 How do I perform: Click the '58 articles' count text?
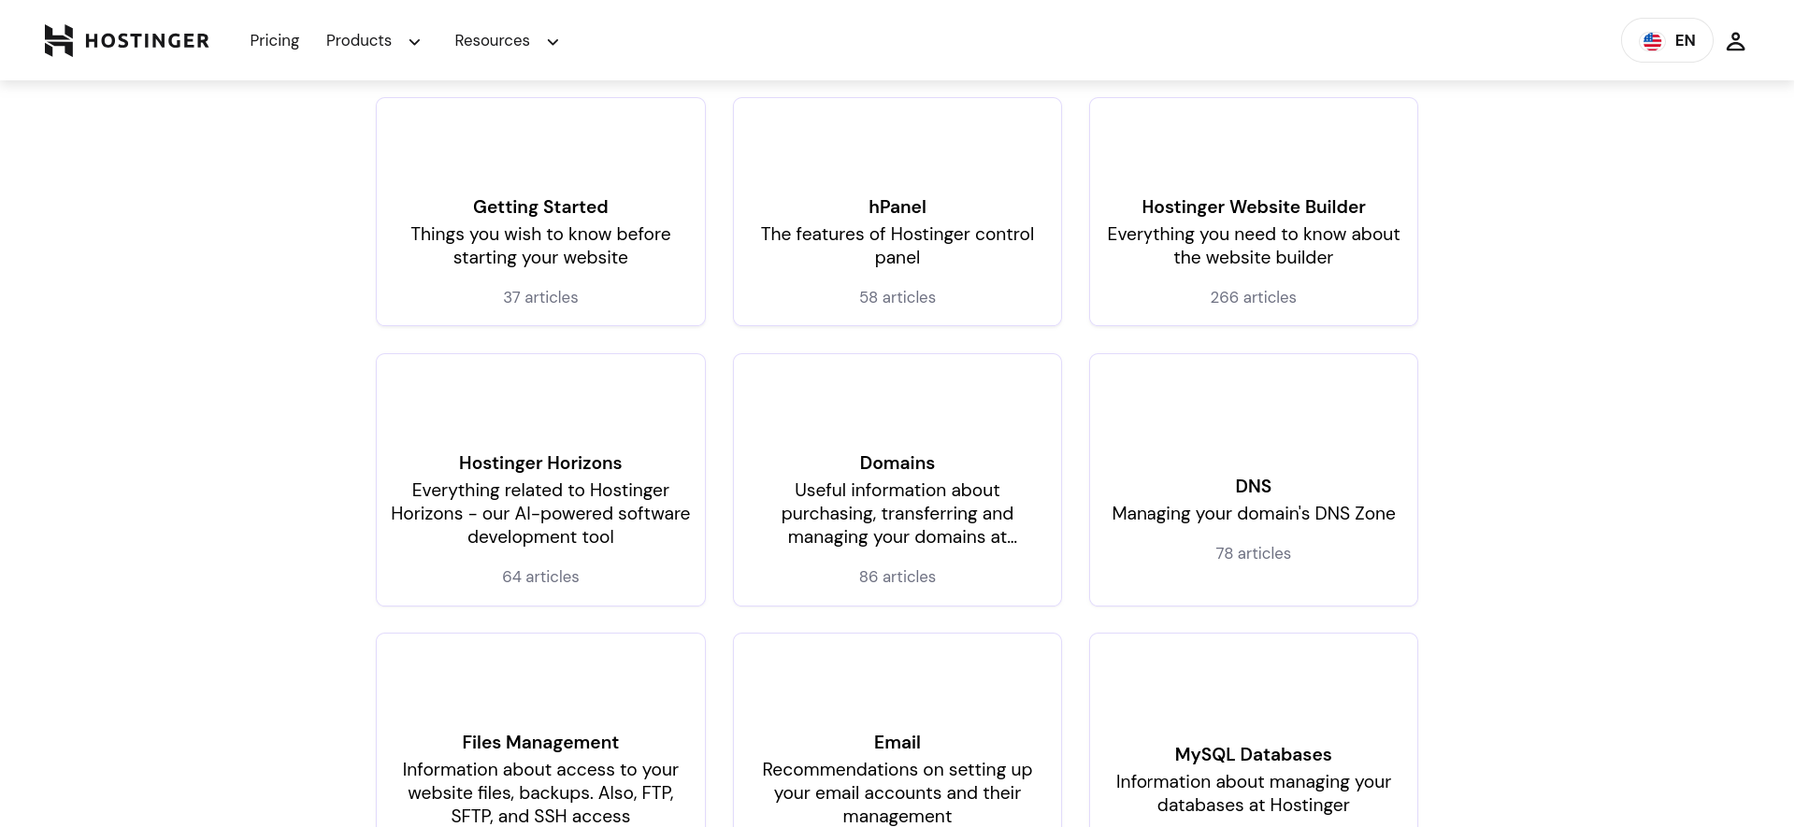(897, 297)
